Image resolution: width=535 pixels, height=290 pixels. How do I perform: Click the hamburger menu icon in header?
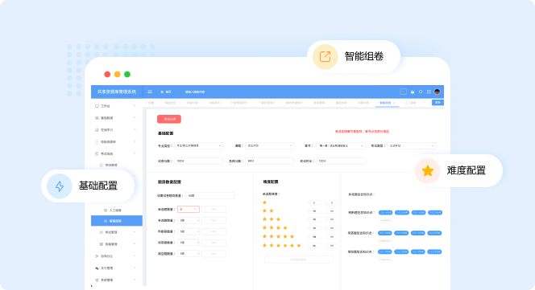click(x=150, y=92)
